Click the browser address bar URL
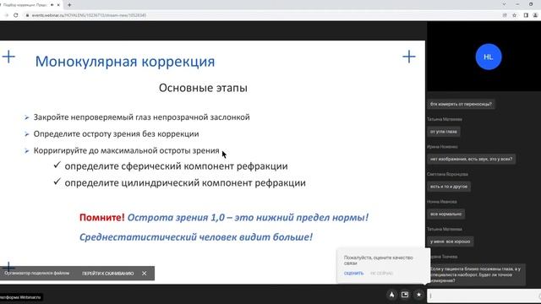 pos(89,15)
